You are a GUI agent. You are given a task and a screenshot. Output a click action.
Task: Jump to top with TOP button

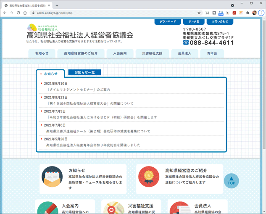[x=232, y=181]
